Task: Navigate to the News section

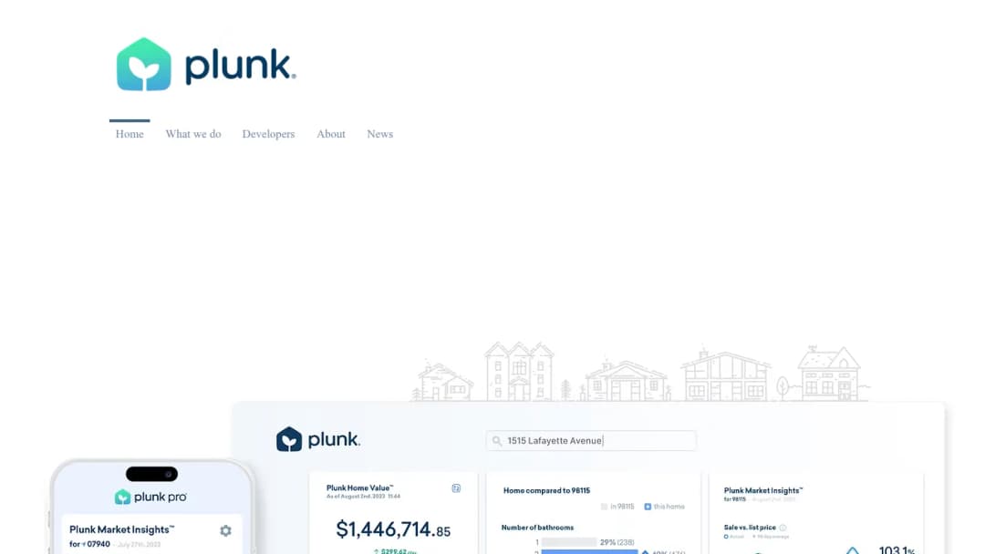Action: click(380, 134)
